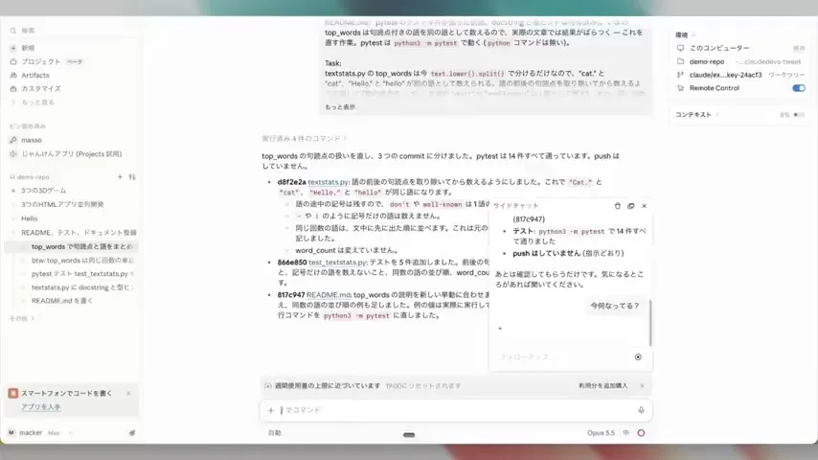Open the 中 effort selector
The height and width of the screenshot is (460, 818).
coord(626,433)
